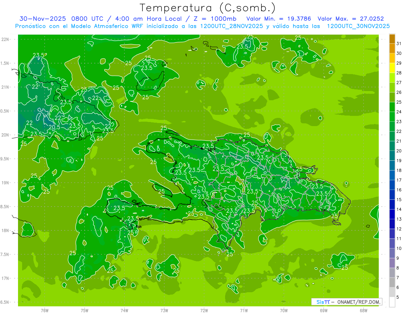Click the "69W" longitude axis label

(324, 311)
